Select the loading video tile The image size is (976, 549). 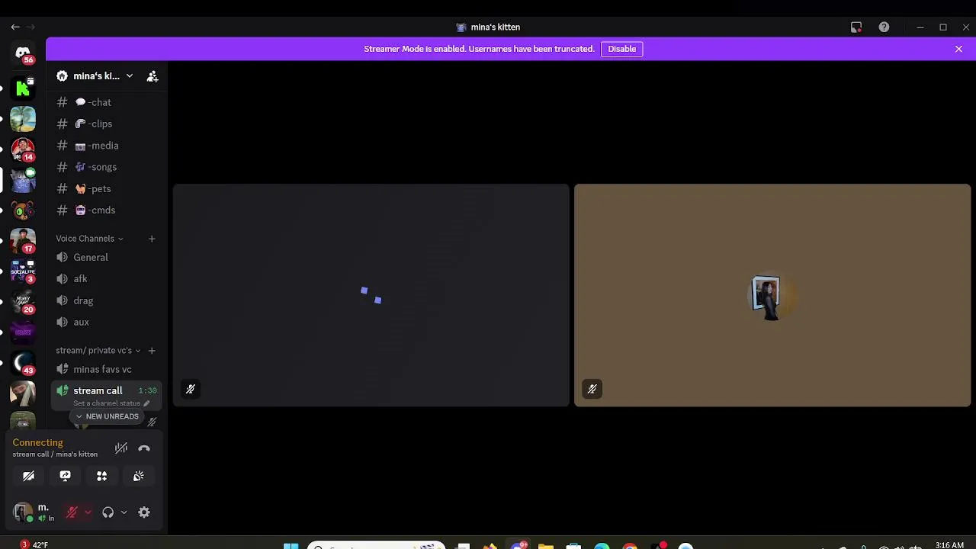[x=371, y=295]
